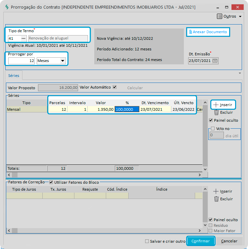Click the paperclip icon on Anexar Documento
The height and width of the screenshot is (249, 248).
(x=190, y=32)
